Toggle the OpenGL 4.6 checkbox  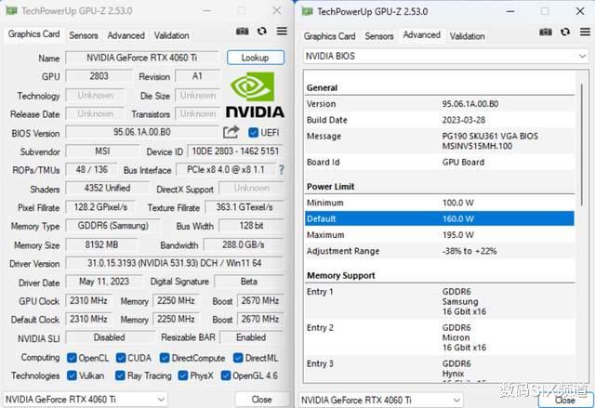tap(225, 375)
